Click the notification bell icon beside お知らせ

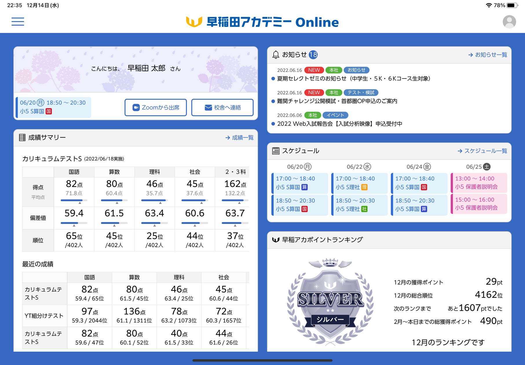(276, 54)
